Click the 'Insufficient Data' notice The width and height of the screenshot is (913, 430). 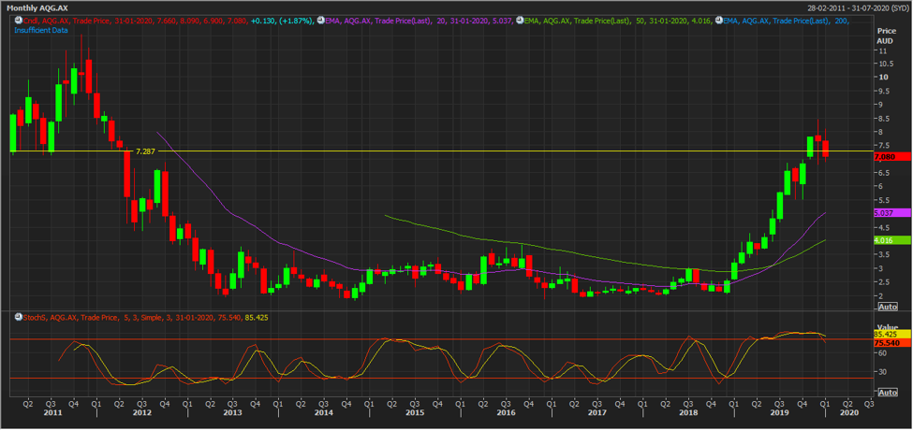pos(39,28)
